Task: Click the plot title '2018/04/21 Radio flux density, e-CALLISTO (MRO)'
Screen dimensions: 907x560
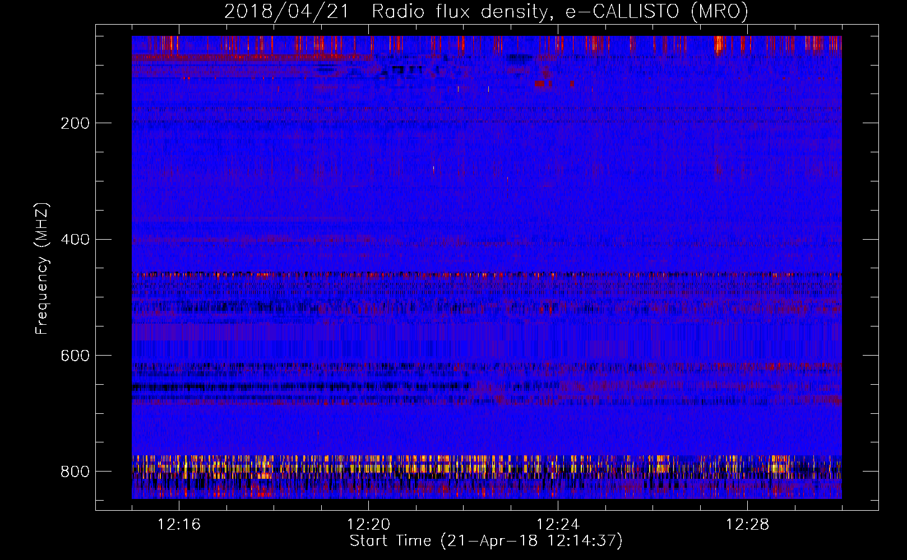Action: tap(486, 12)
